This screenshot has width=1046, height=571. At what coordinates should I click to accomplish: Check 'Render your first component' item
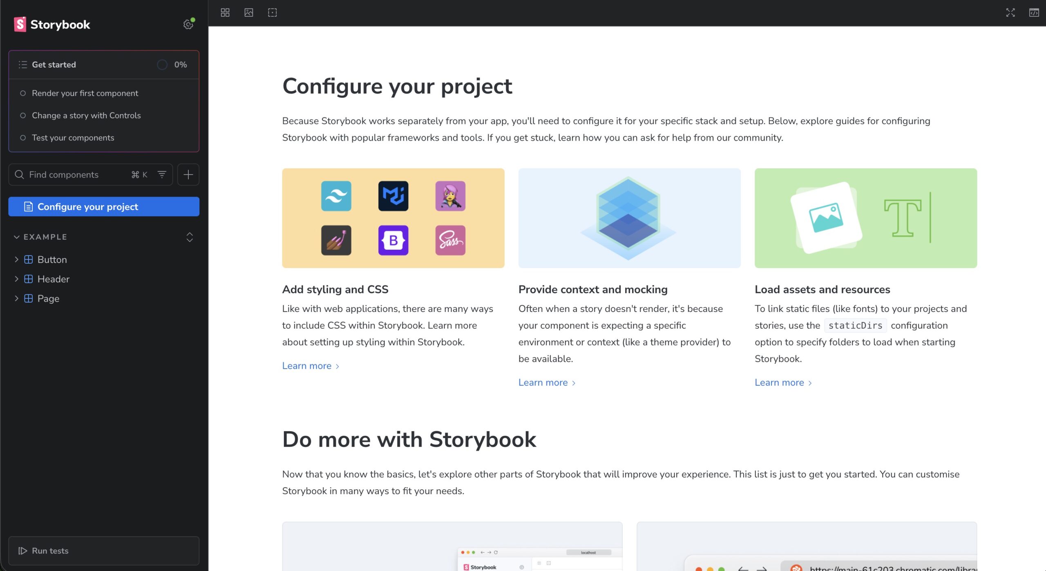click(85, 93)
